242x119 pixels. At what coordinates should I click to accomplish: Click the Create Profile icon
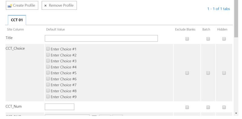[x=10, y=5]
